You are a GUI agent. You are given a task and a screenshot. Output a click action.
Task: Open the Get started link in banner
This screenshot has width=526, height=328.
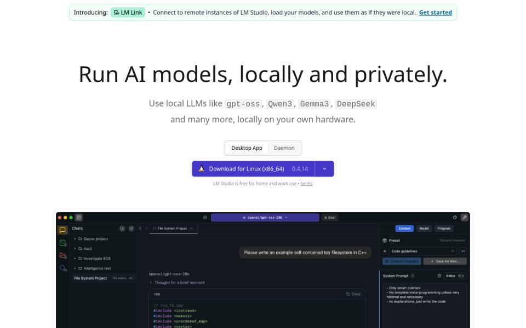click(x=435, y=13)
